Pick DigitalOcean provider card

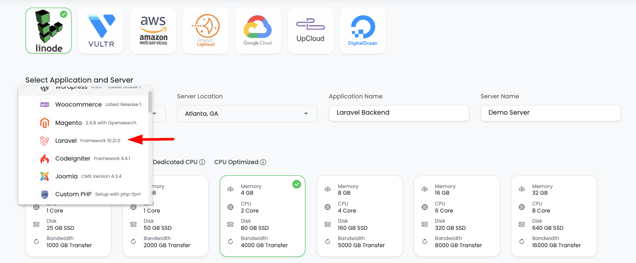[x=363, y=31]
